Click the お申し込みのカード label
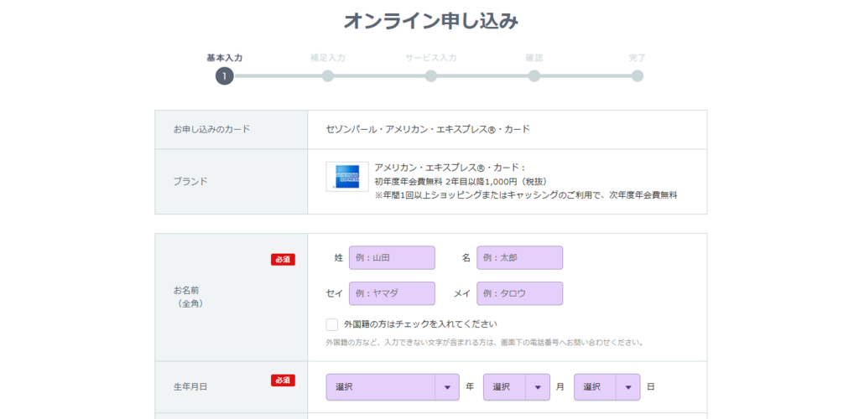 pyautogui.click(x=211, y=129)
